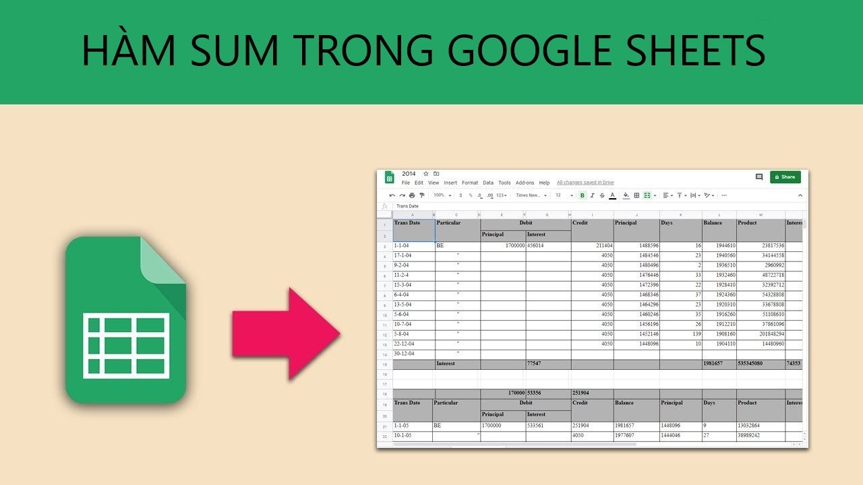Toggle italic formatting

593,195
